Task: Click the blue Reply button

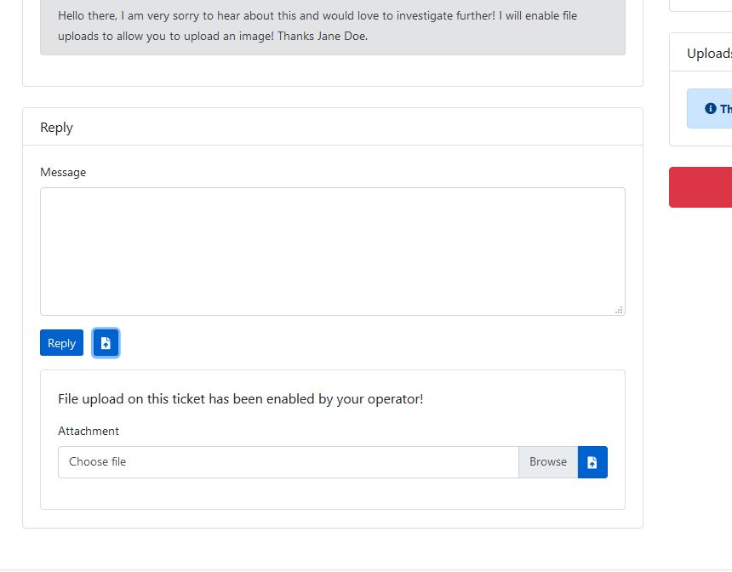Action: click(61, 343)
